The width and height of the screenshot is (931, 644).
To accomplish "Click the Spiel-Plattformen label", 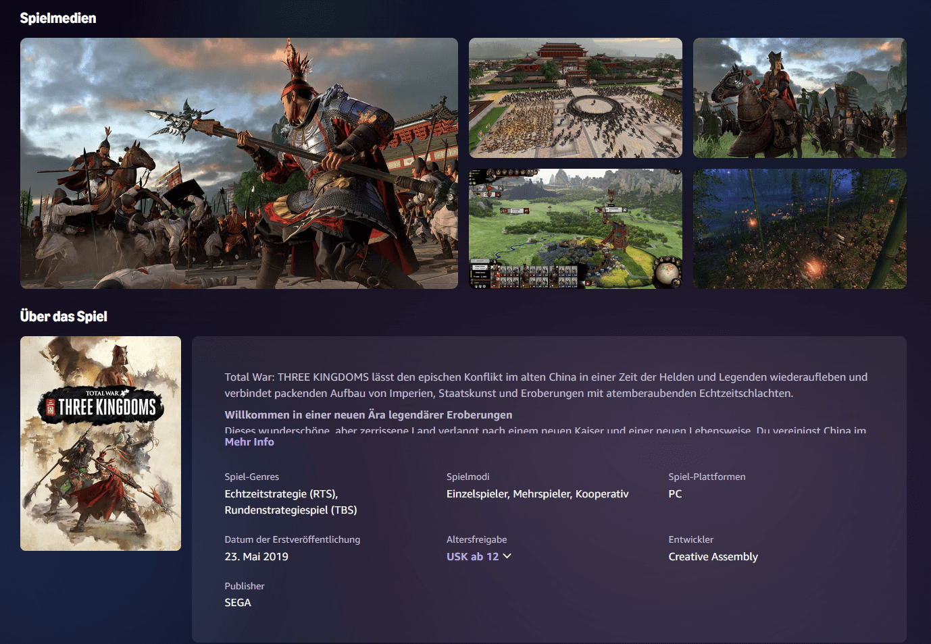I will 707,477.
